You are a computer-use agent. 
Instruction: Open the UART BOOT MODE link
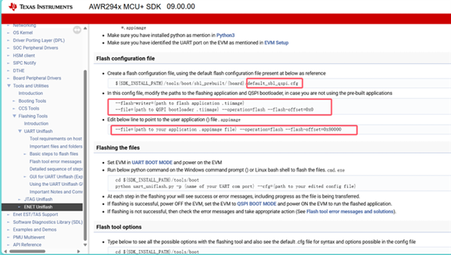pos(152,163)
